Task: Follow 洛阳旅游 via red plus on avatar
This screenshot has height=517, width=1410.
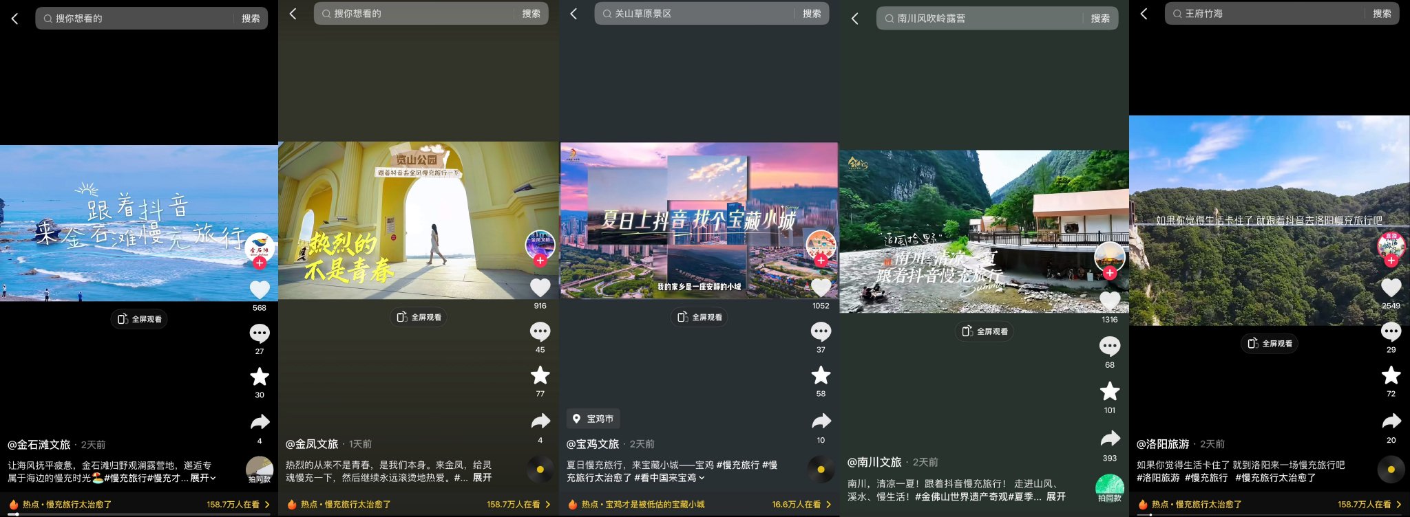Action: pos(1391,261)
